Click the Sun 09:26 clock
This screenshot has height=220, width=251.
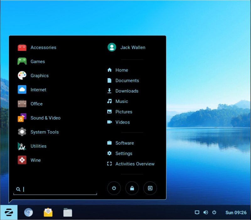click(x=236, y=212)
